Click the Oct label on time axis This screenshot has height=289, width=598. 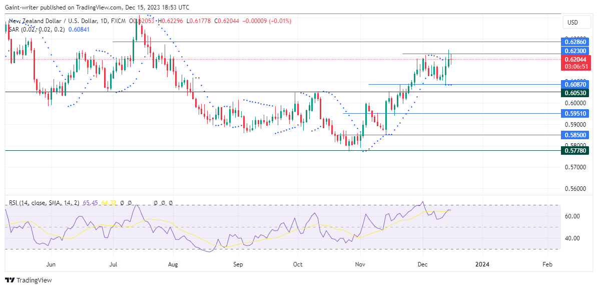(297, 264)
